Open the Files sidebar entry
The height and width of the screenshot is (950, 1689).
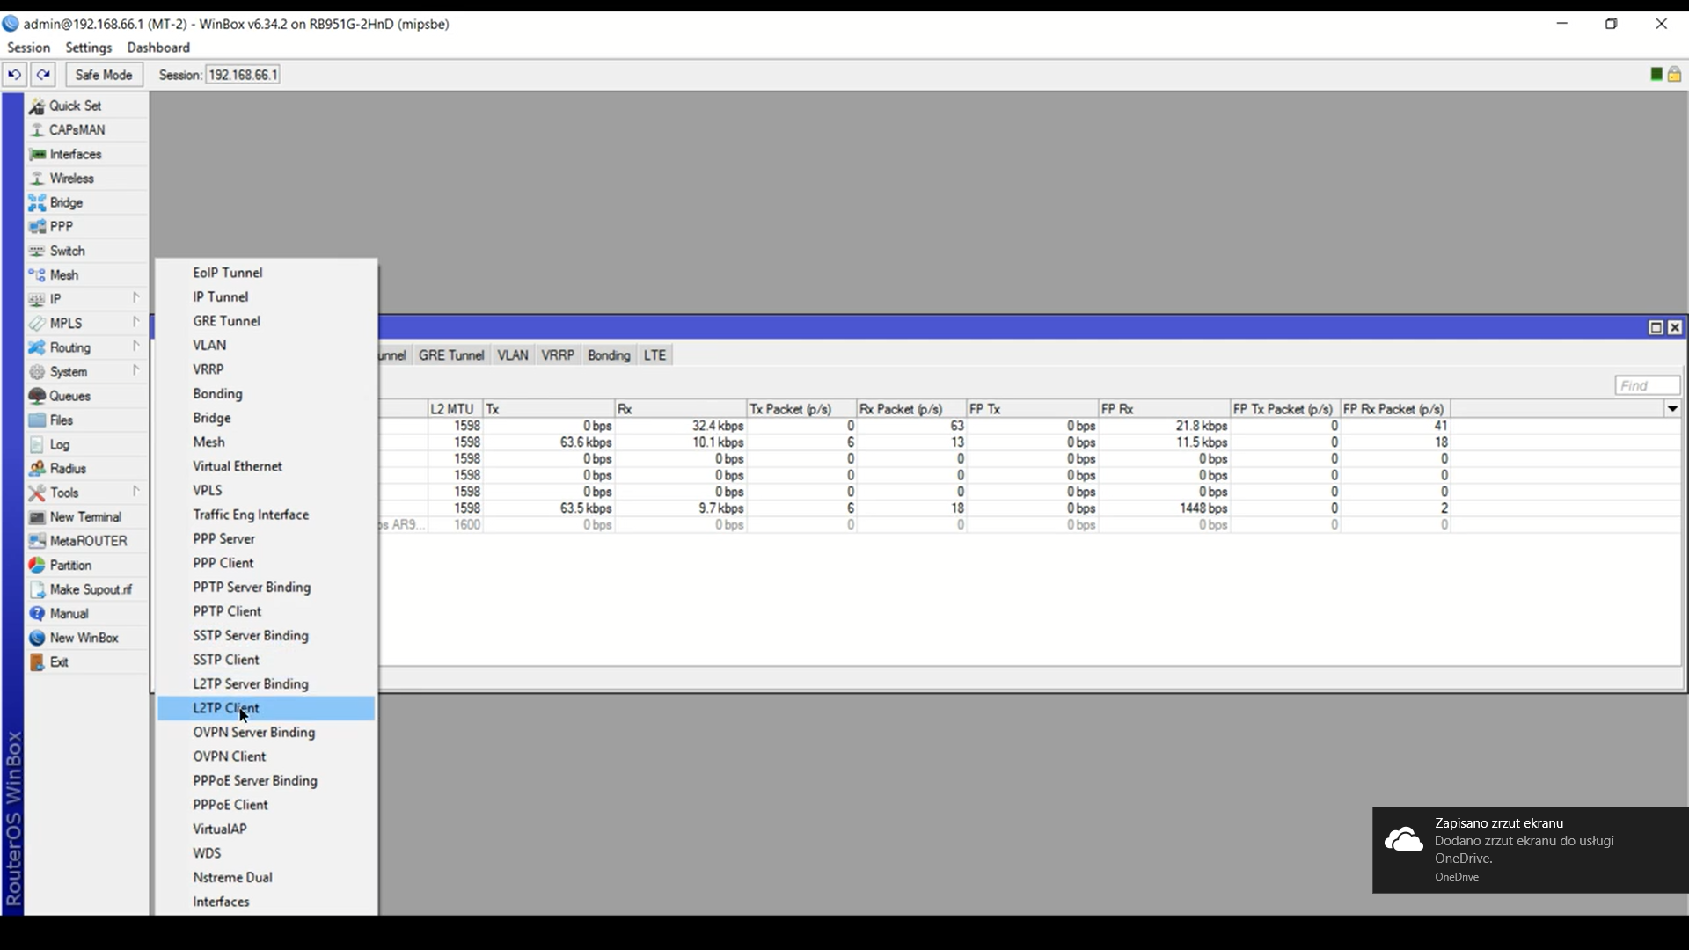86,420
